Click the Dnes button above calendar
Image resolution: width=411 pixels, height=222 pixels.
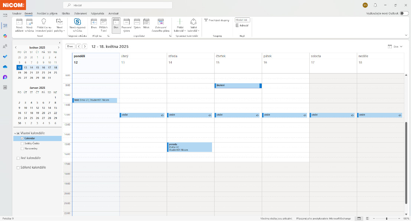[x=70, y=46]
